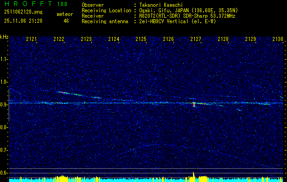287x182 pixels.
Task: Click the 2122 time marker
Action: tap(59, 39)
